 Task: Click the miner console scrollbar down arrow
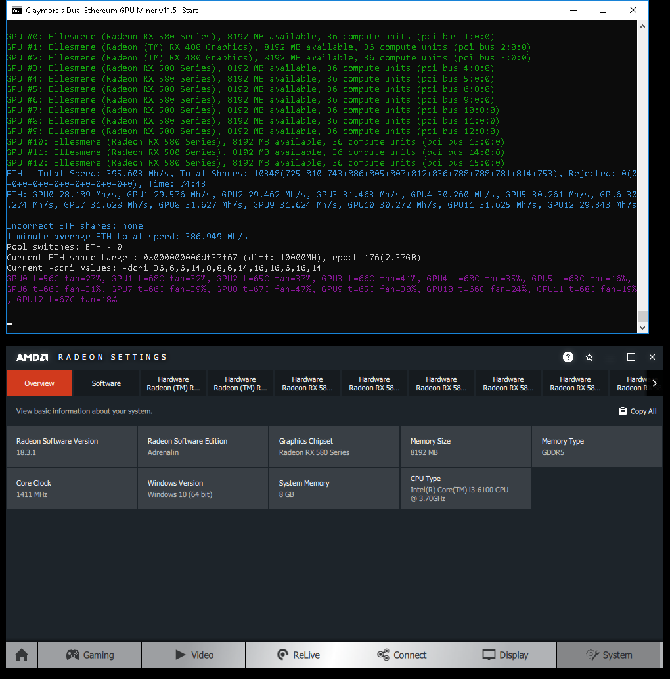point(642,328)
